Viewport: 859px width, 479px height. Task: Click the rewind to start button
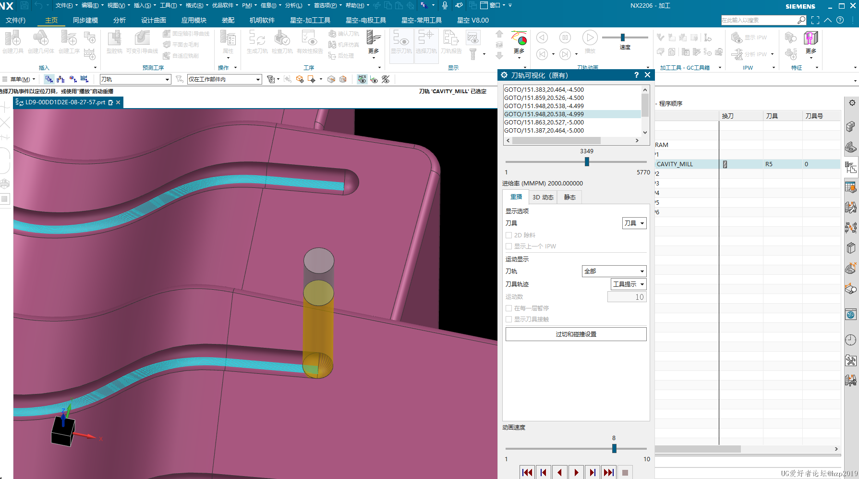point(527,472)
